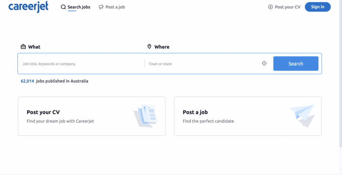Open the Post your CV card

click(92, 116)
